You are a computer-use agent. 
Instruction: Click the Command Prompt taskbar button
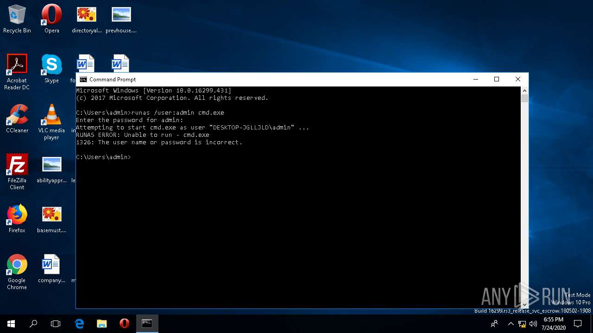coord(147,324)
